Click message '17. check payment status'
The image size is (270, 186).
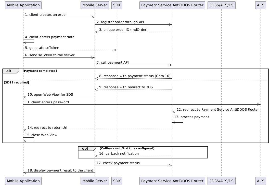click(118, 163)
